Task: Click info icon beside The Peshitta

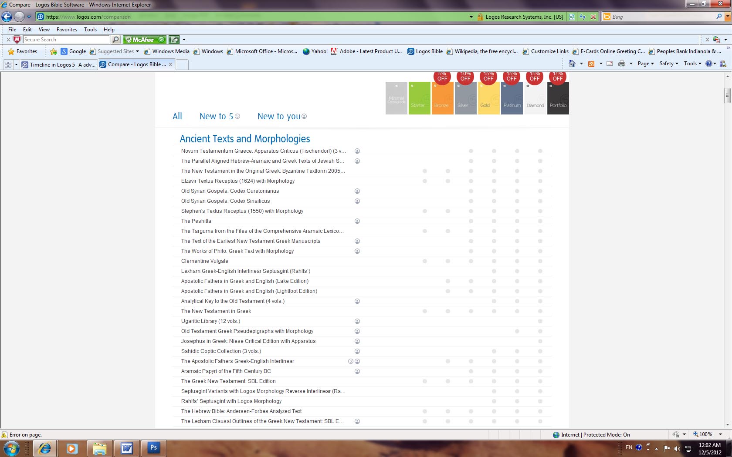Action: (357, 221)
